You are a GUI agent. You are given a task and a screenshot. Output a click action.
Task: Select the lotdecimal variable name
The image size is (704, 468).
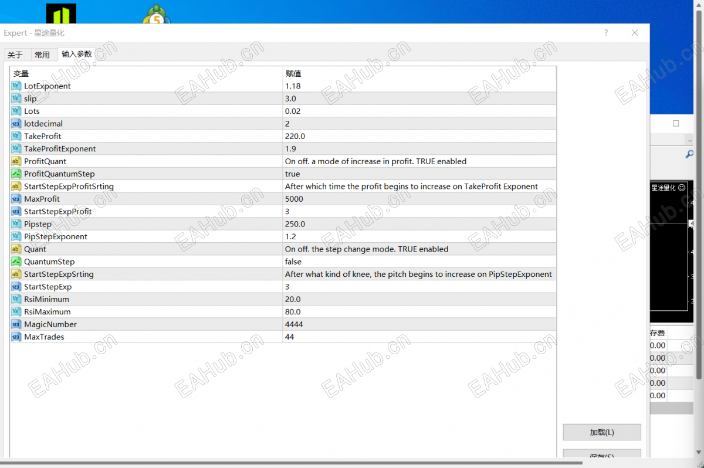click(x=43, y=124)
